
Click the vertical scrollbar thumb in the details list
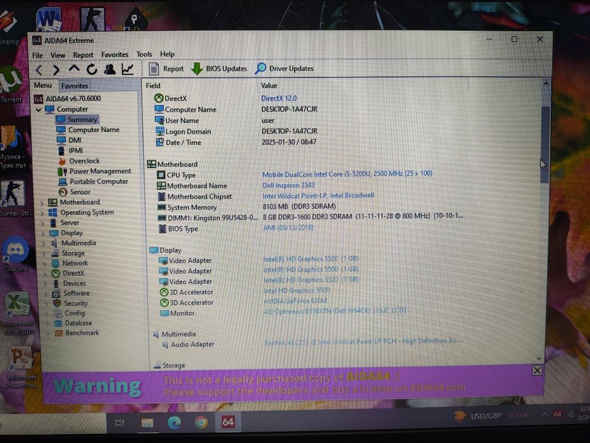[x=544, y=145]
